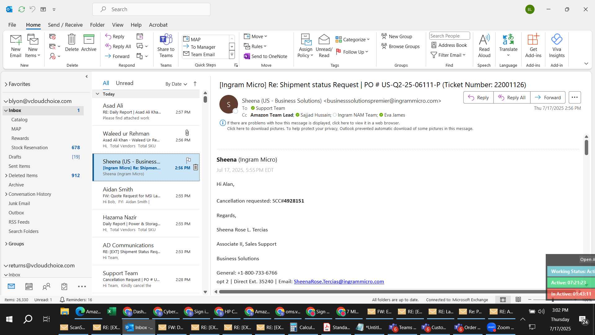This screenshot has height=335, width=595.
Task: Click the Send/Receive sync icon in title bar
Action: tap(21, 9)
